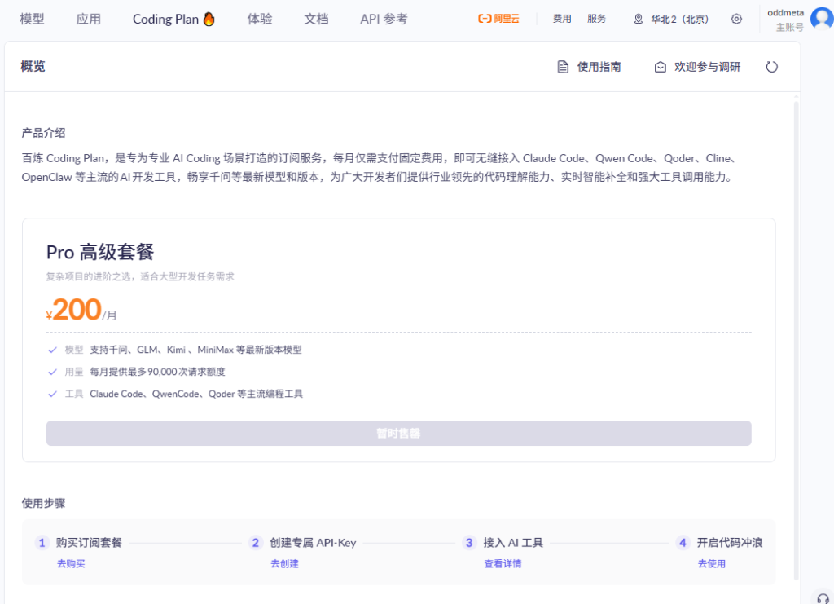Switch to the 模型 tab

[32, 19]
